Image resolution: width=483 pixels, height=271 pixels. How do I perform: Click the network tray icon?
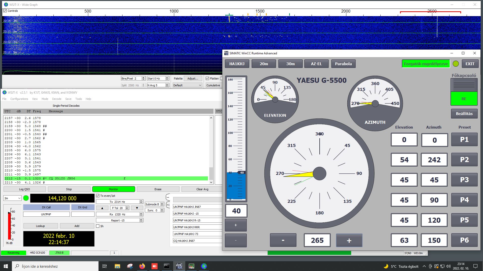[x=442, y=266]
